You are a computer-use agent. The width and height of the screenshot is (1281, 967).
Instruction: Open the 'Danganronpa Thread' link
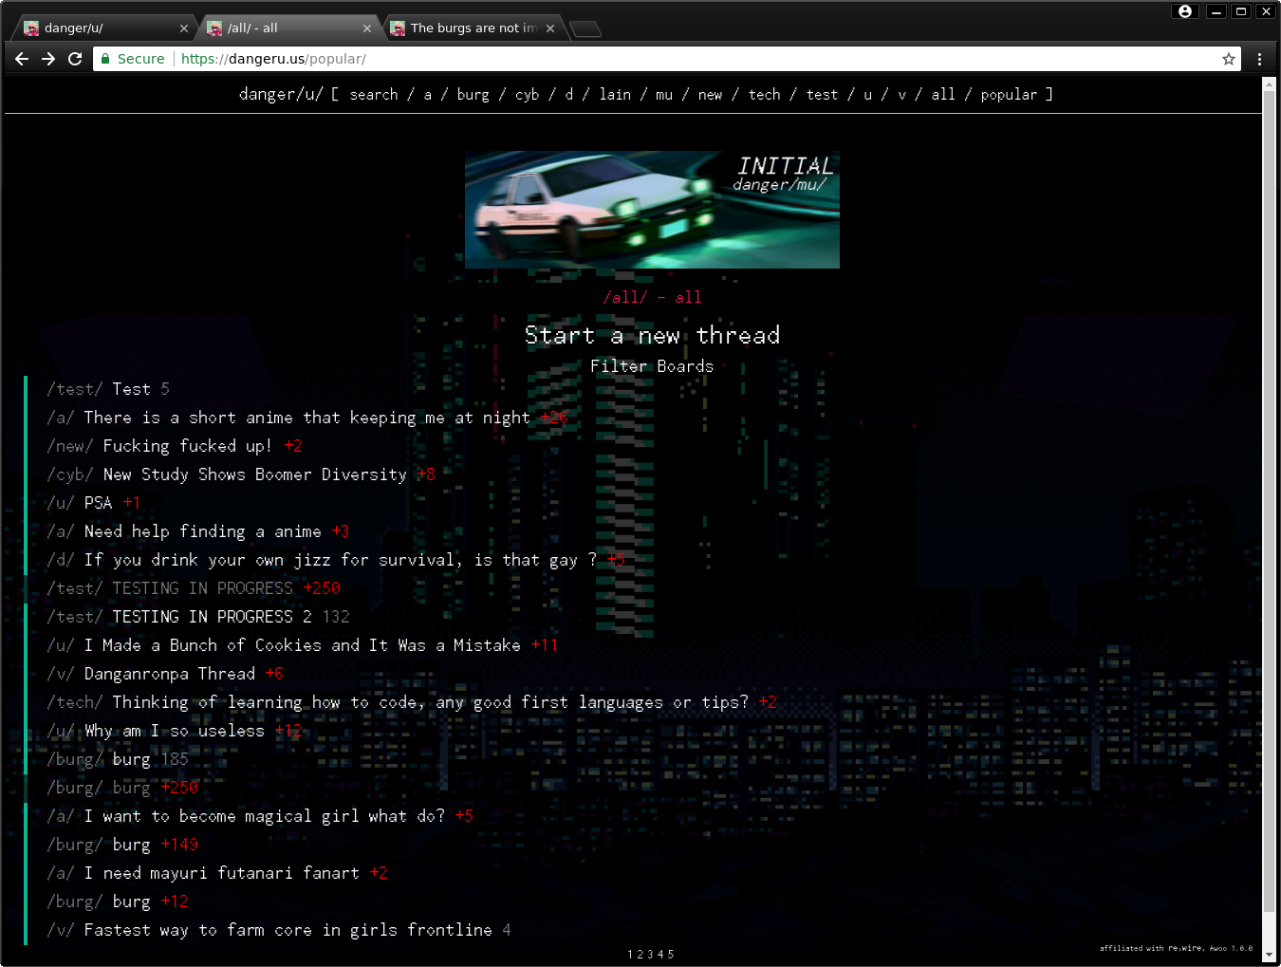tap(169, 674)
